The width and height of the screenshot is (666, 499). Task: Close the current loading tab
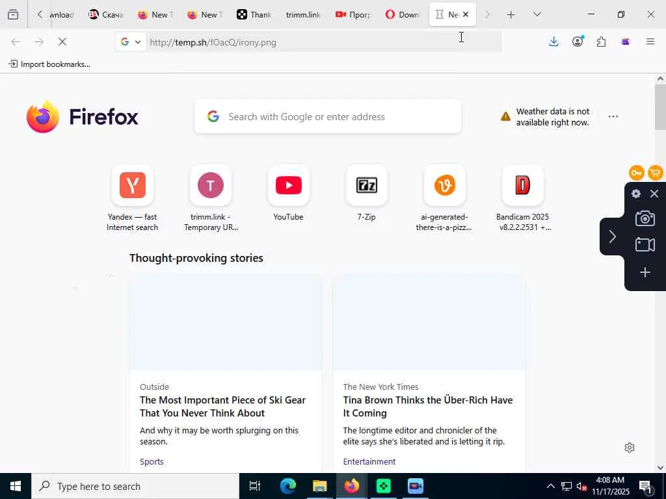point(466,14)
